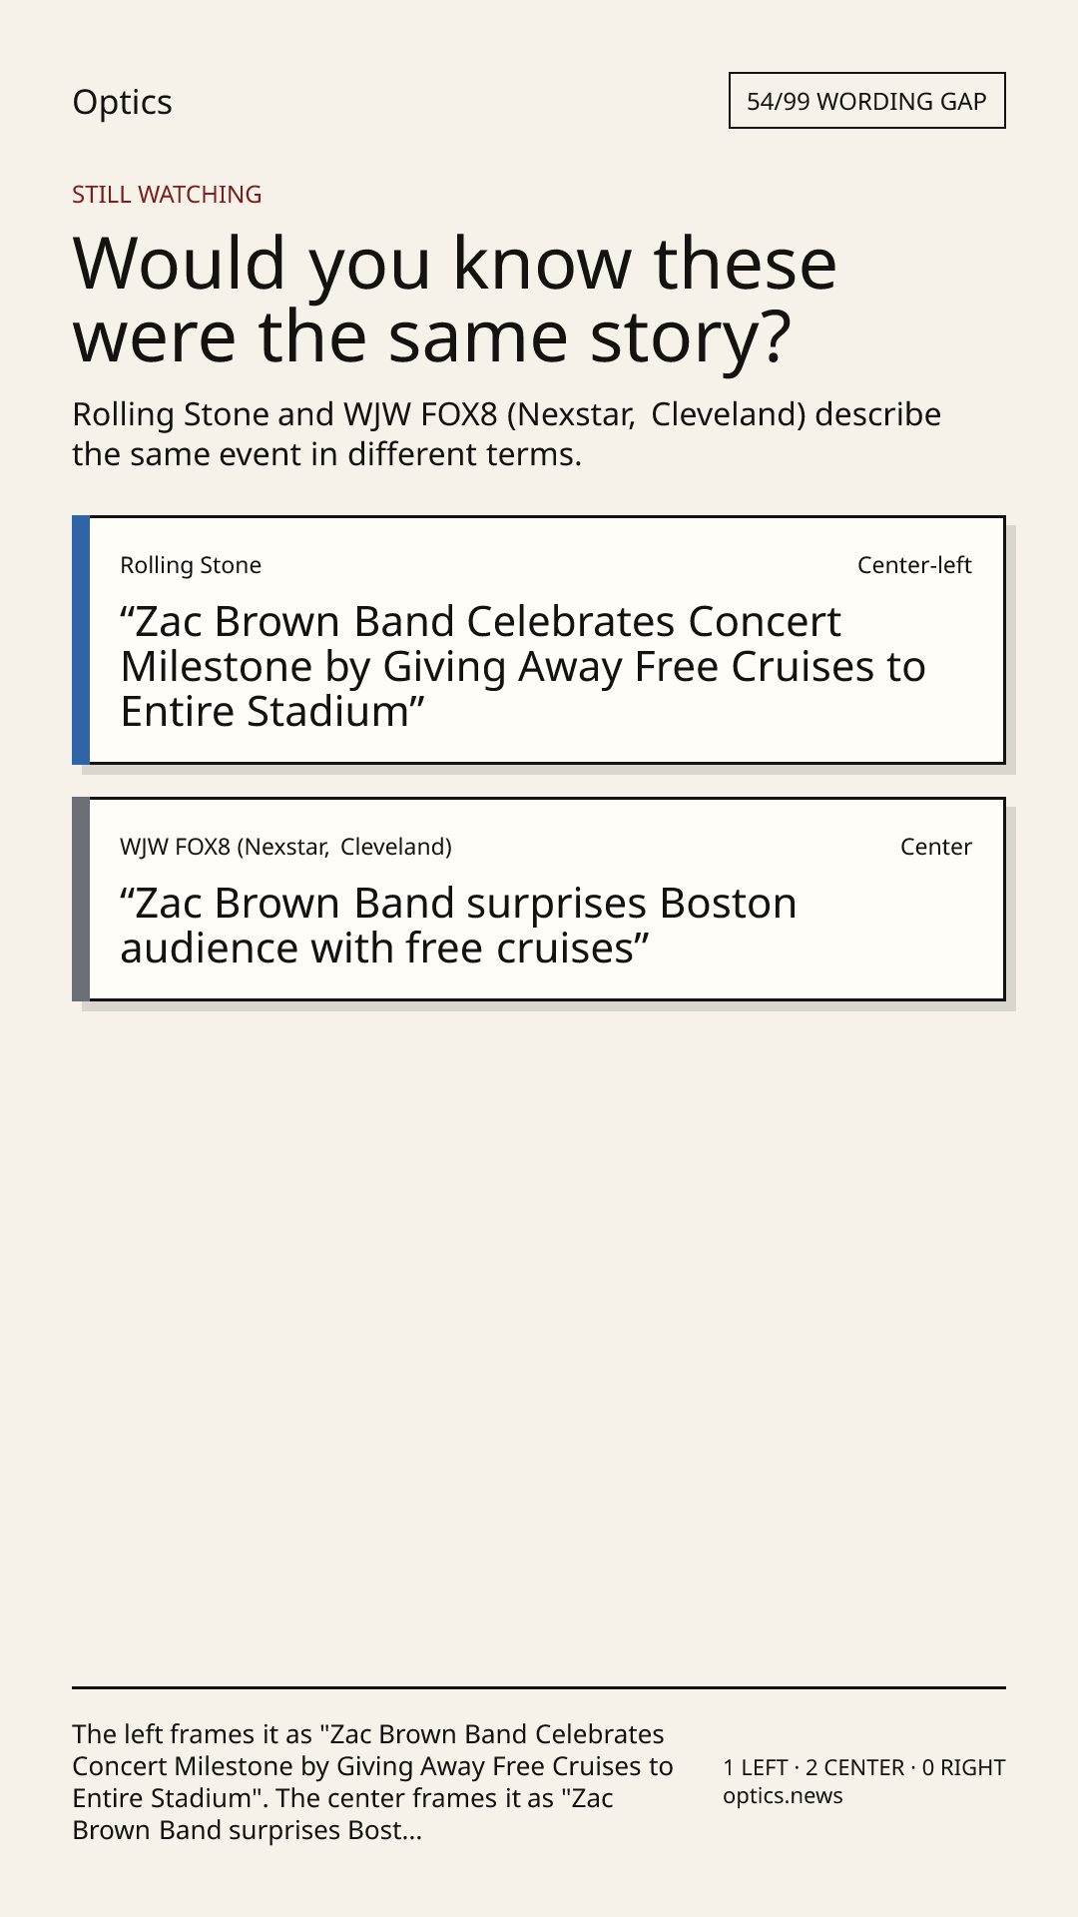Click the horizontal divider above the footer
The image size is (1078, 1917).
539,1687
